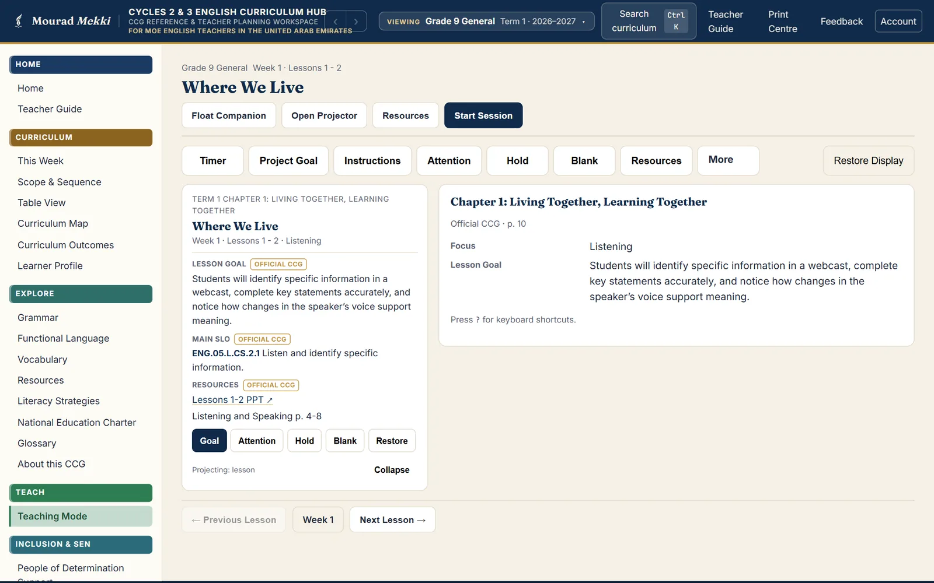The image size is (934, 583).
Task: Open the Feedback page
Action: (841, 22)
